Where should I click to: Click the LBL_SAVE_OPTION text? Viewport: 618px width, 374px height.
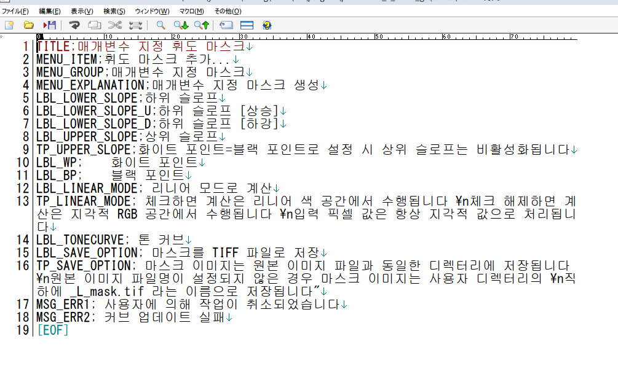87,254
